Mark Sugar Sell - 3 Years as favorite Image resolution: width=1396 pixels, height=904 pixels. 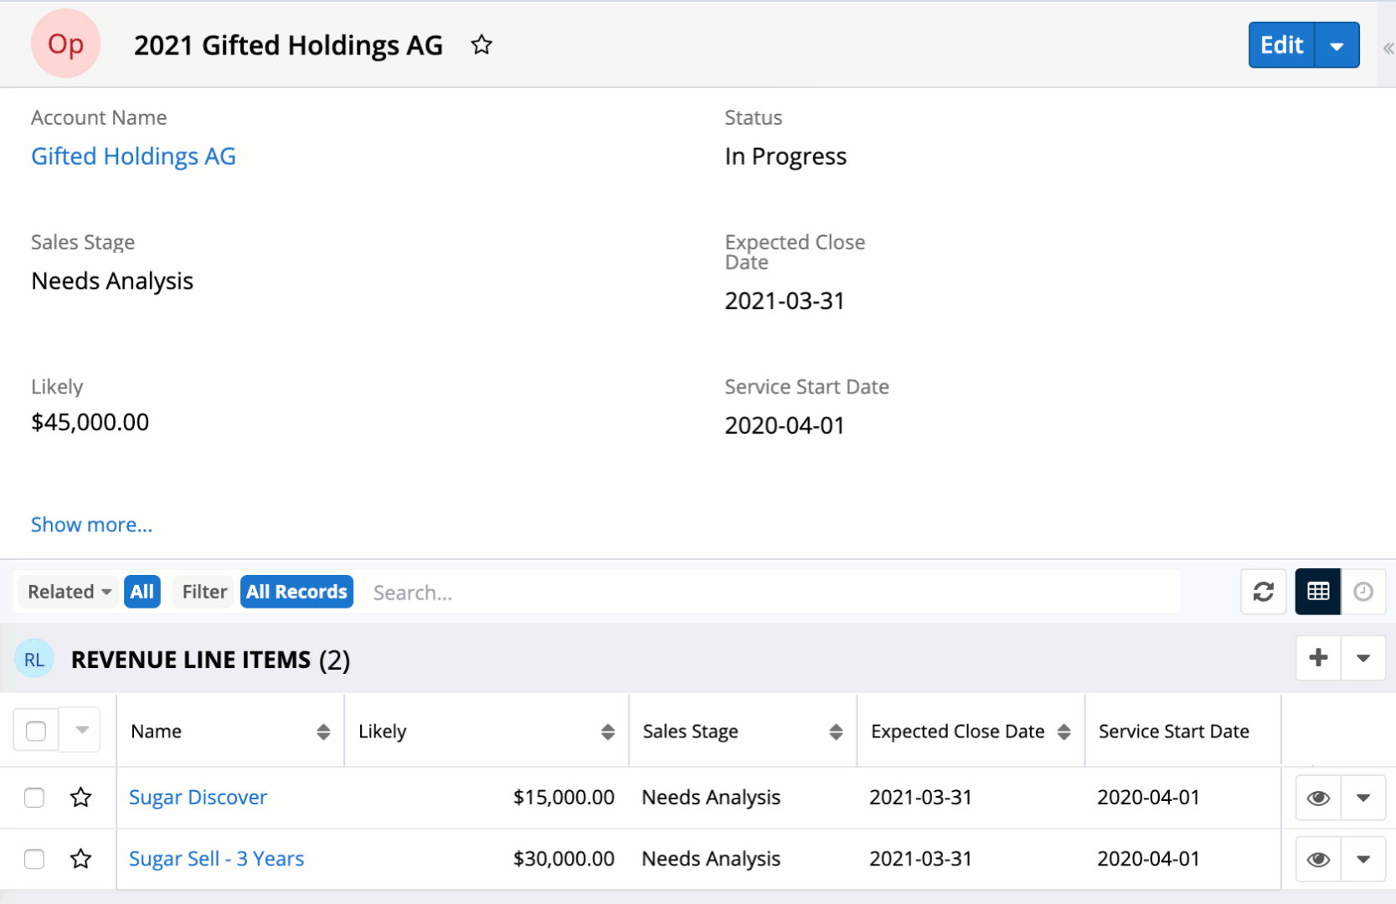click(x=80, y=859)
